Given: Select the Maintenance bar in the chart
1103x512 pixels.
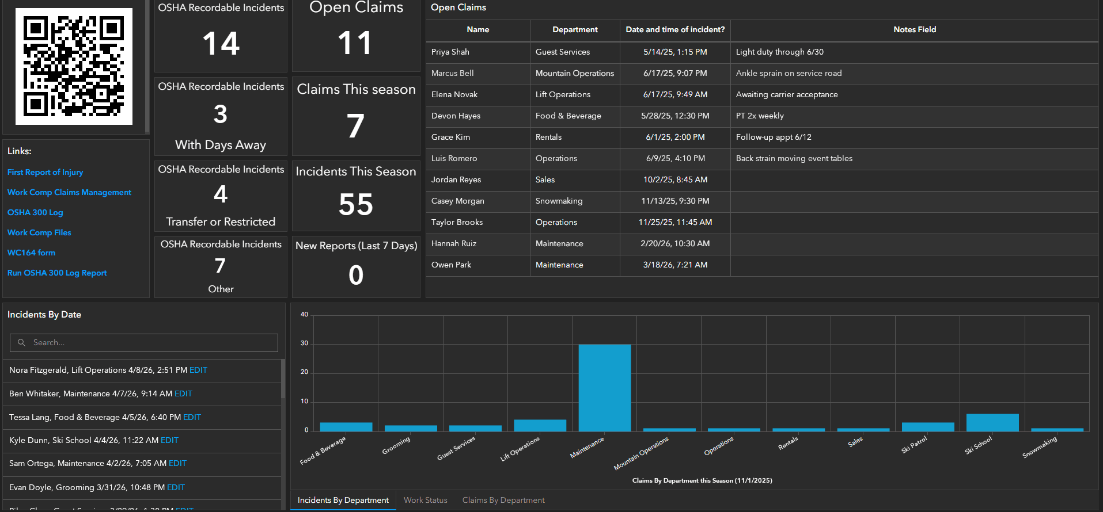Looking at the screenshot, I should coord(605,388).
